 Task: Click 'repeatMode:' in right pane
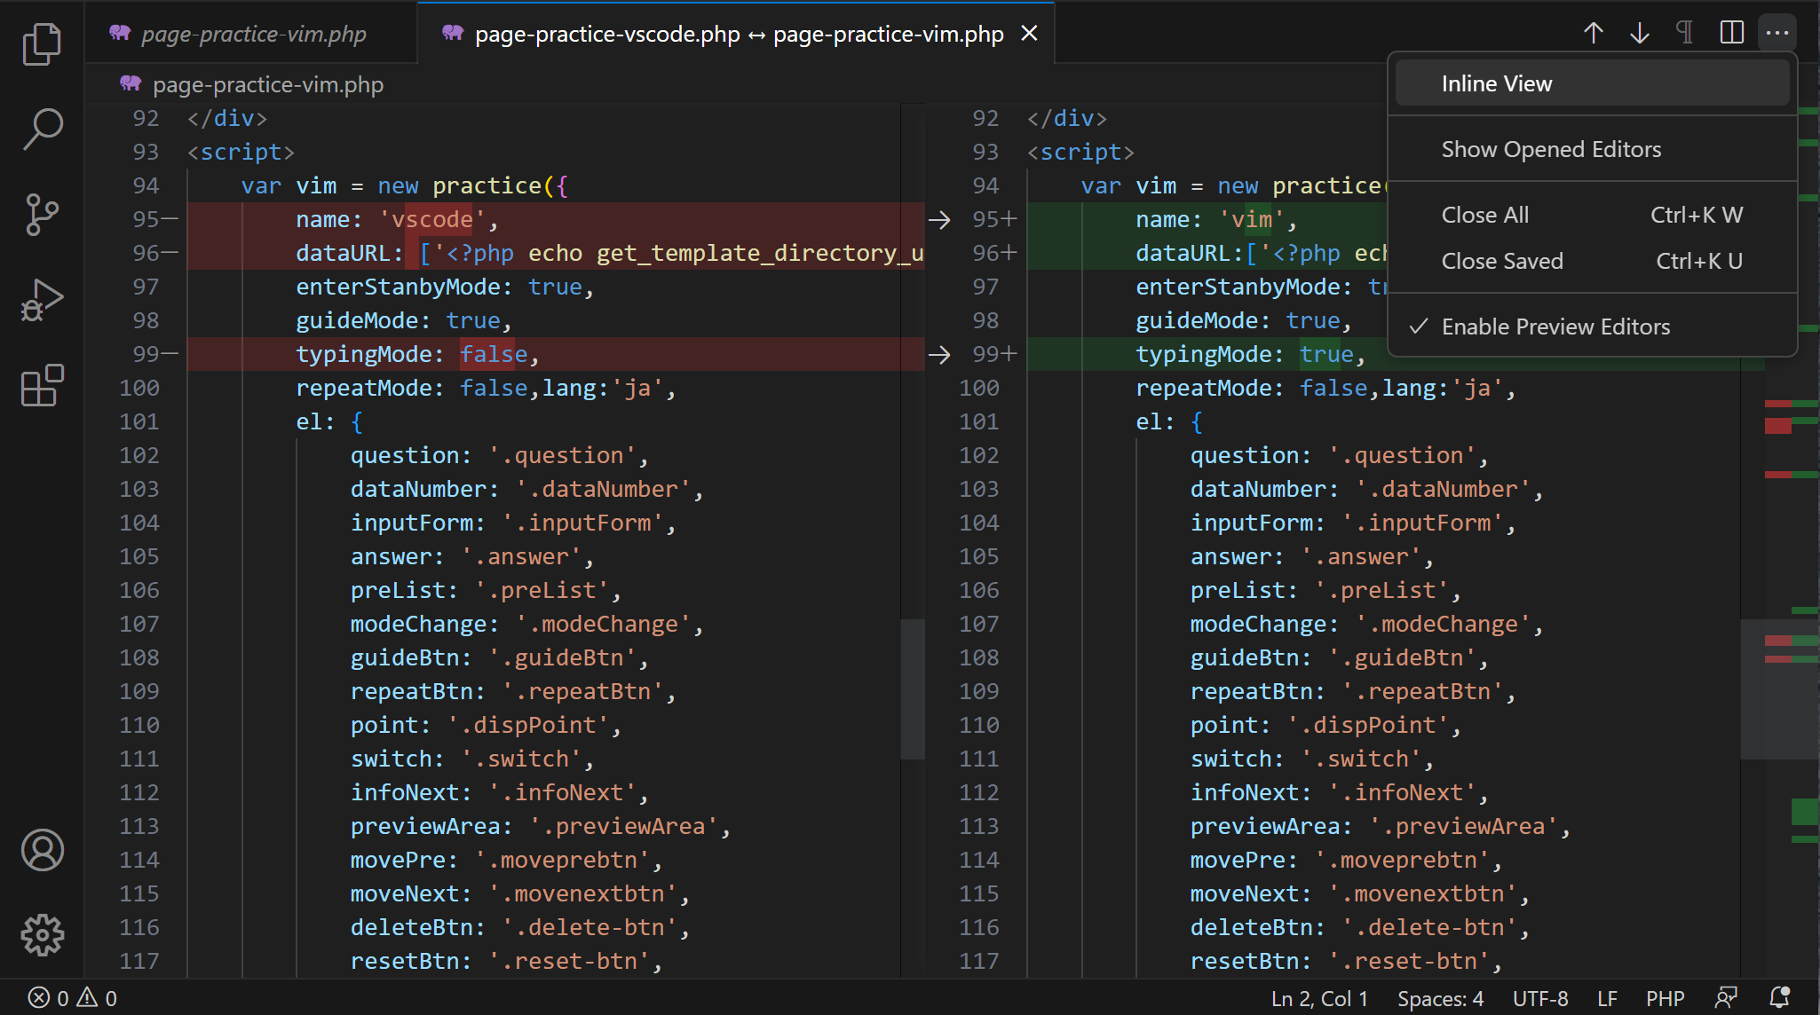point(1210,388)
